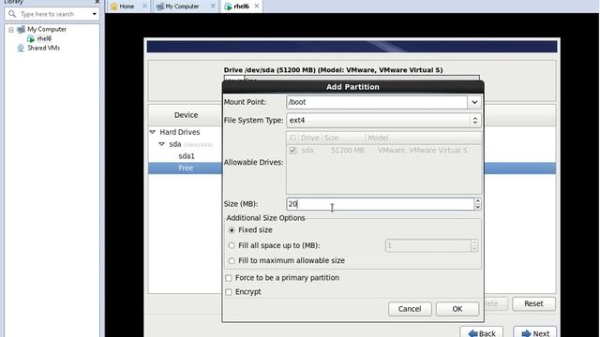This screenshot has width=600, height=337.
Task: Collapse the My Computer tree node
Action: click(x=11, y=29)
